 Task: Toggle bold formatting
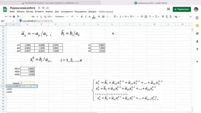point(82,17)
